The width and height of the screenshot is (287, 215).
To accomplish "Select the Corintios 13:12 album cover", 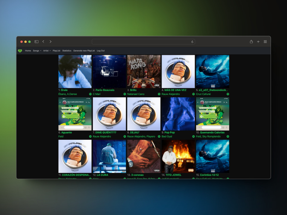I will click(x=213, y=156).
